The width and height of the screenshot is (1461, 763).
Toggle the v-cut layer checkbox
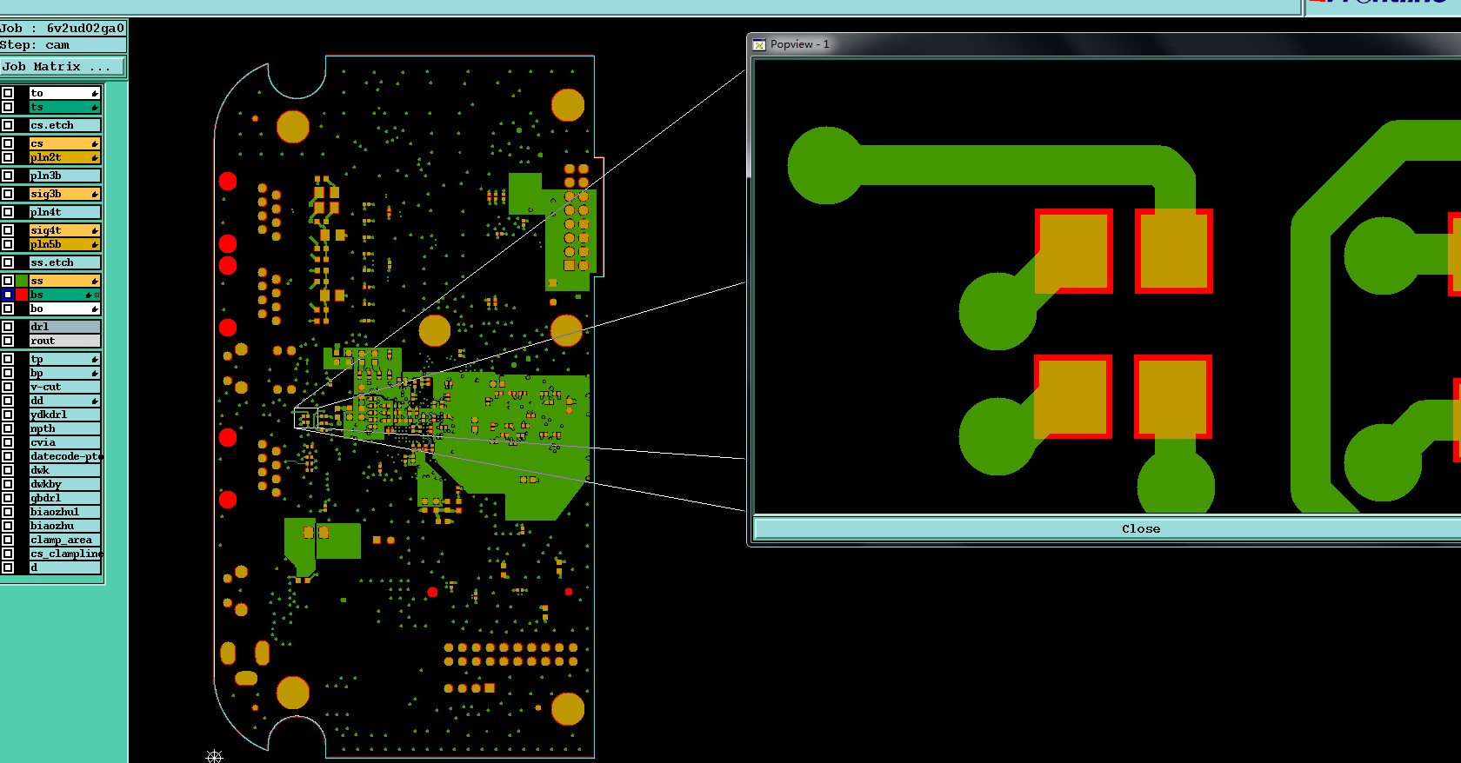(x=8, y=387)
